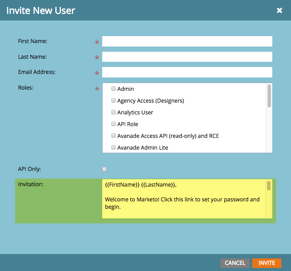Click the Roles list scrollbar thumb
The width and height of the screenshot is (291, 271).
point(269,96)
